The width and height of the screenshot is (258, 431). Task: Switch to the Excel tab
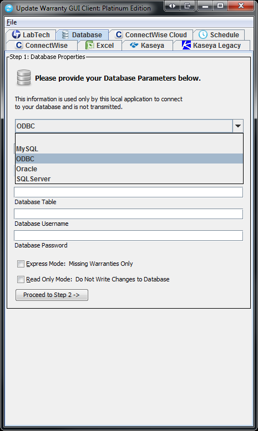(x=100, y=46)
